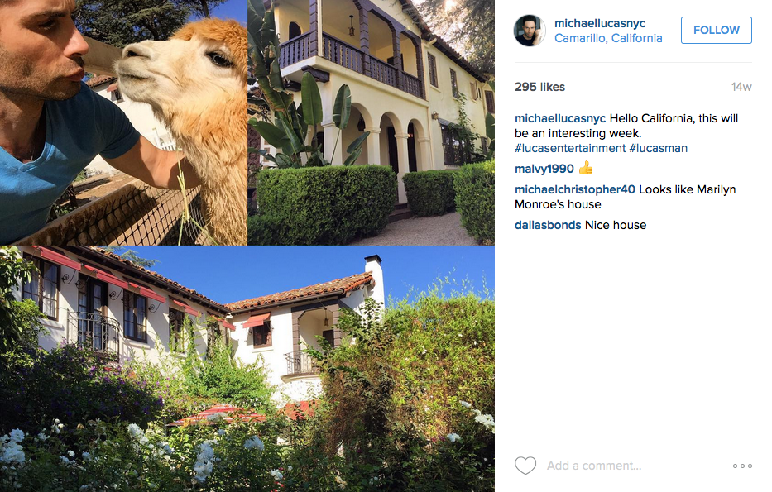Focus the Add a comment field
Viewport: 772px width, 492px height.
click(635, 466)
